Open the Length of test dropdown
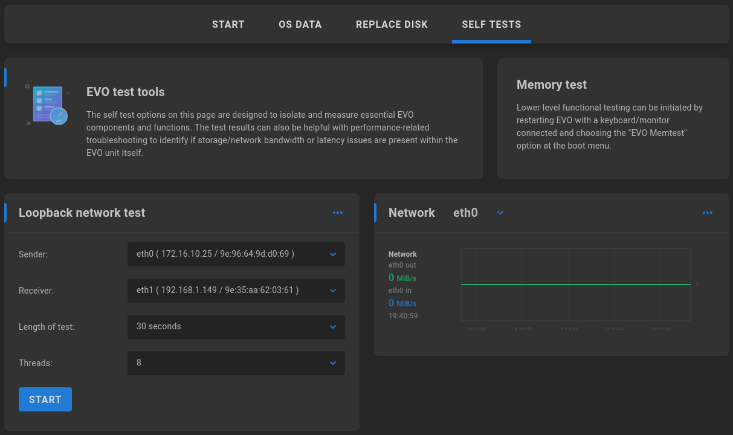The image size is (733, 435). click(x=236, y=327)
